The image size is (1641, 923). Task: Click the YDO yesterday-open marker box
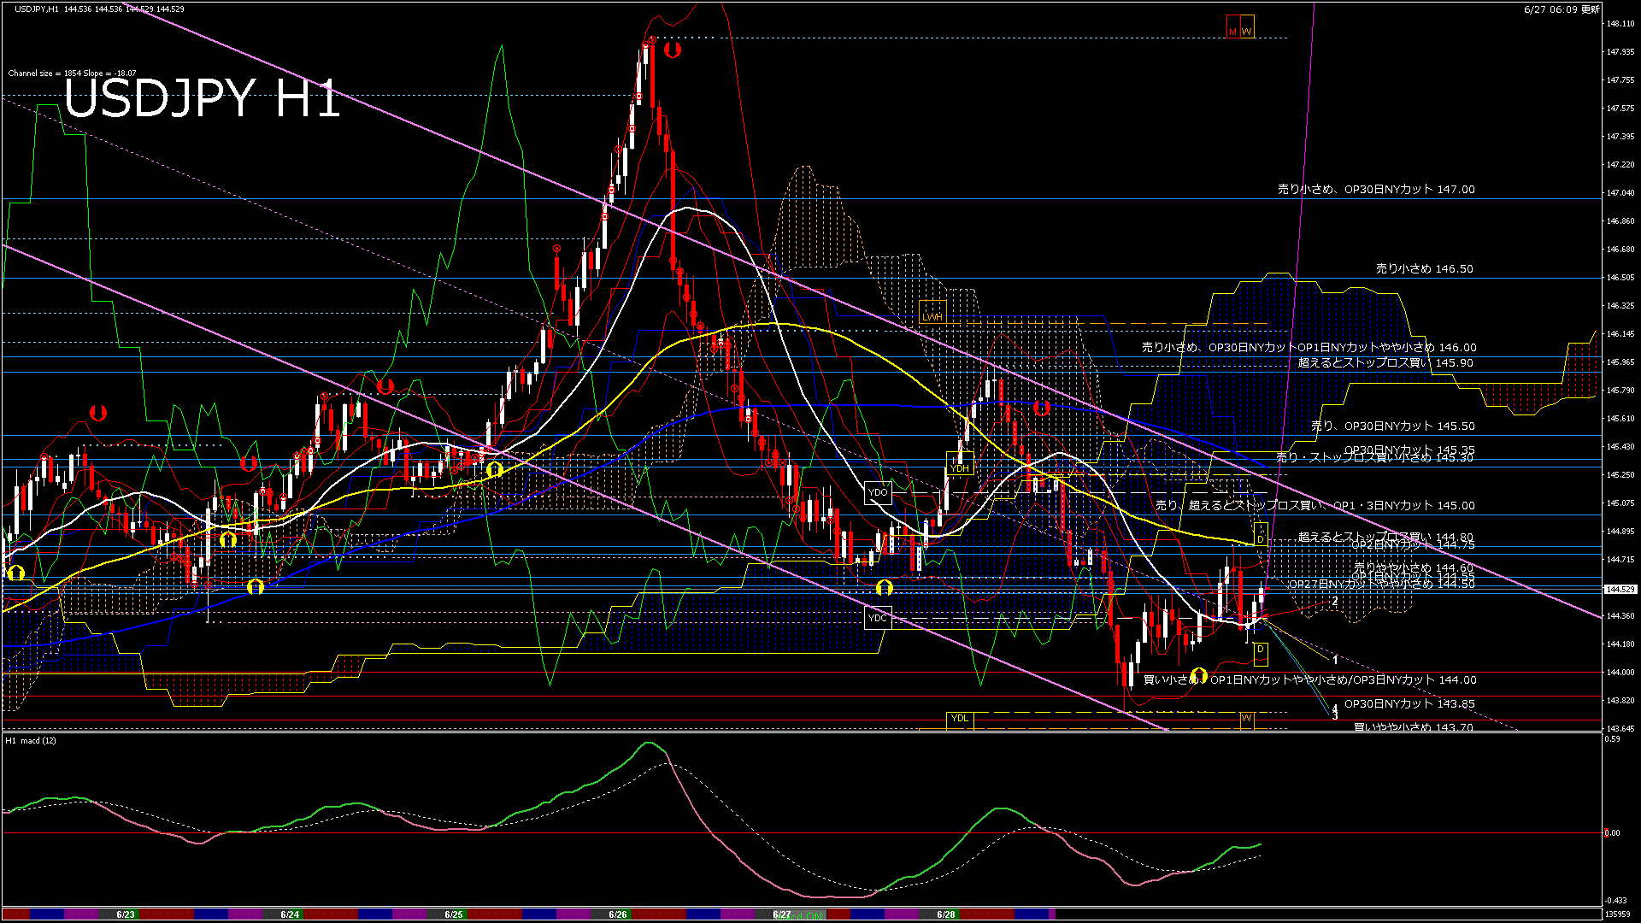tap(878, 492)
